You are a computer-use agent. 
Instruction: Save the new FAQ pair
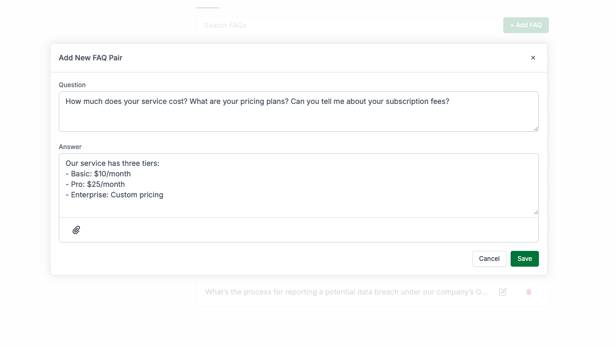(524, 258)
